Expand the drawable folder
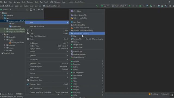 click(x=5, y=37)
